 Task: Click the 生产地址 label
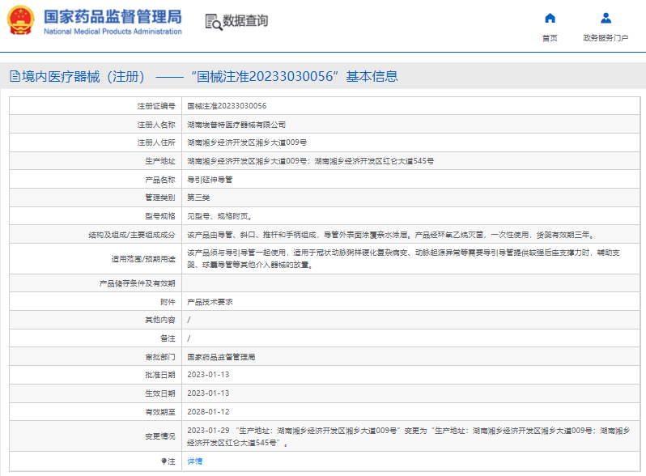coord(159,161)
